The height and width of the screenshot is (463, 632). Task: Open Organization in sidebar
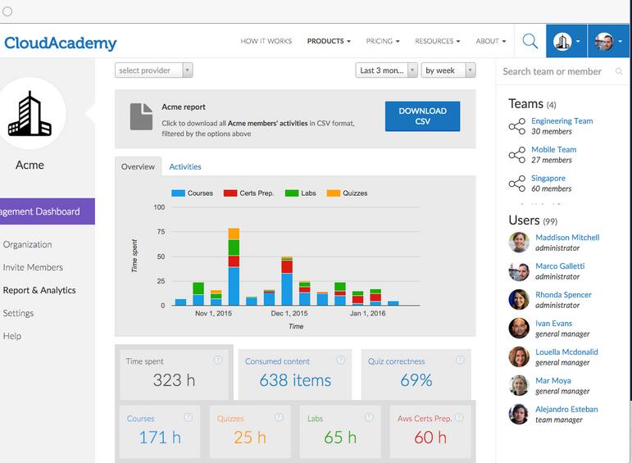[27, 244]
